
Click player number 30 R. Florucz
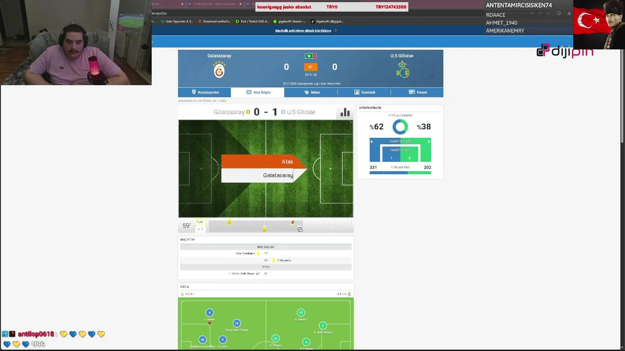(x=276, y=338)
